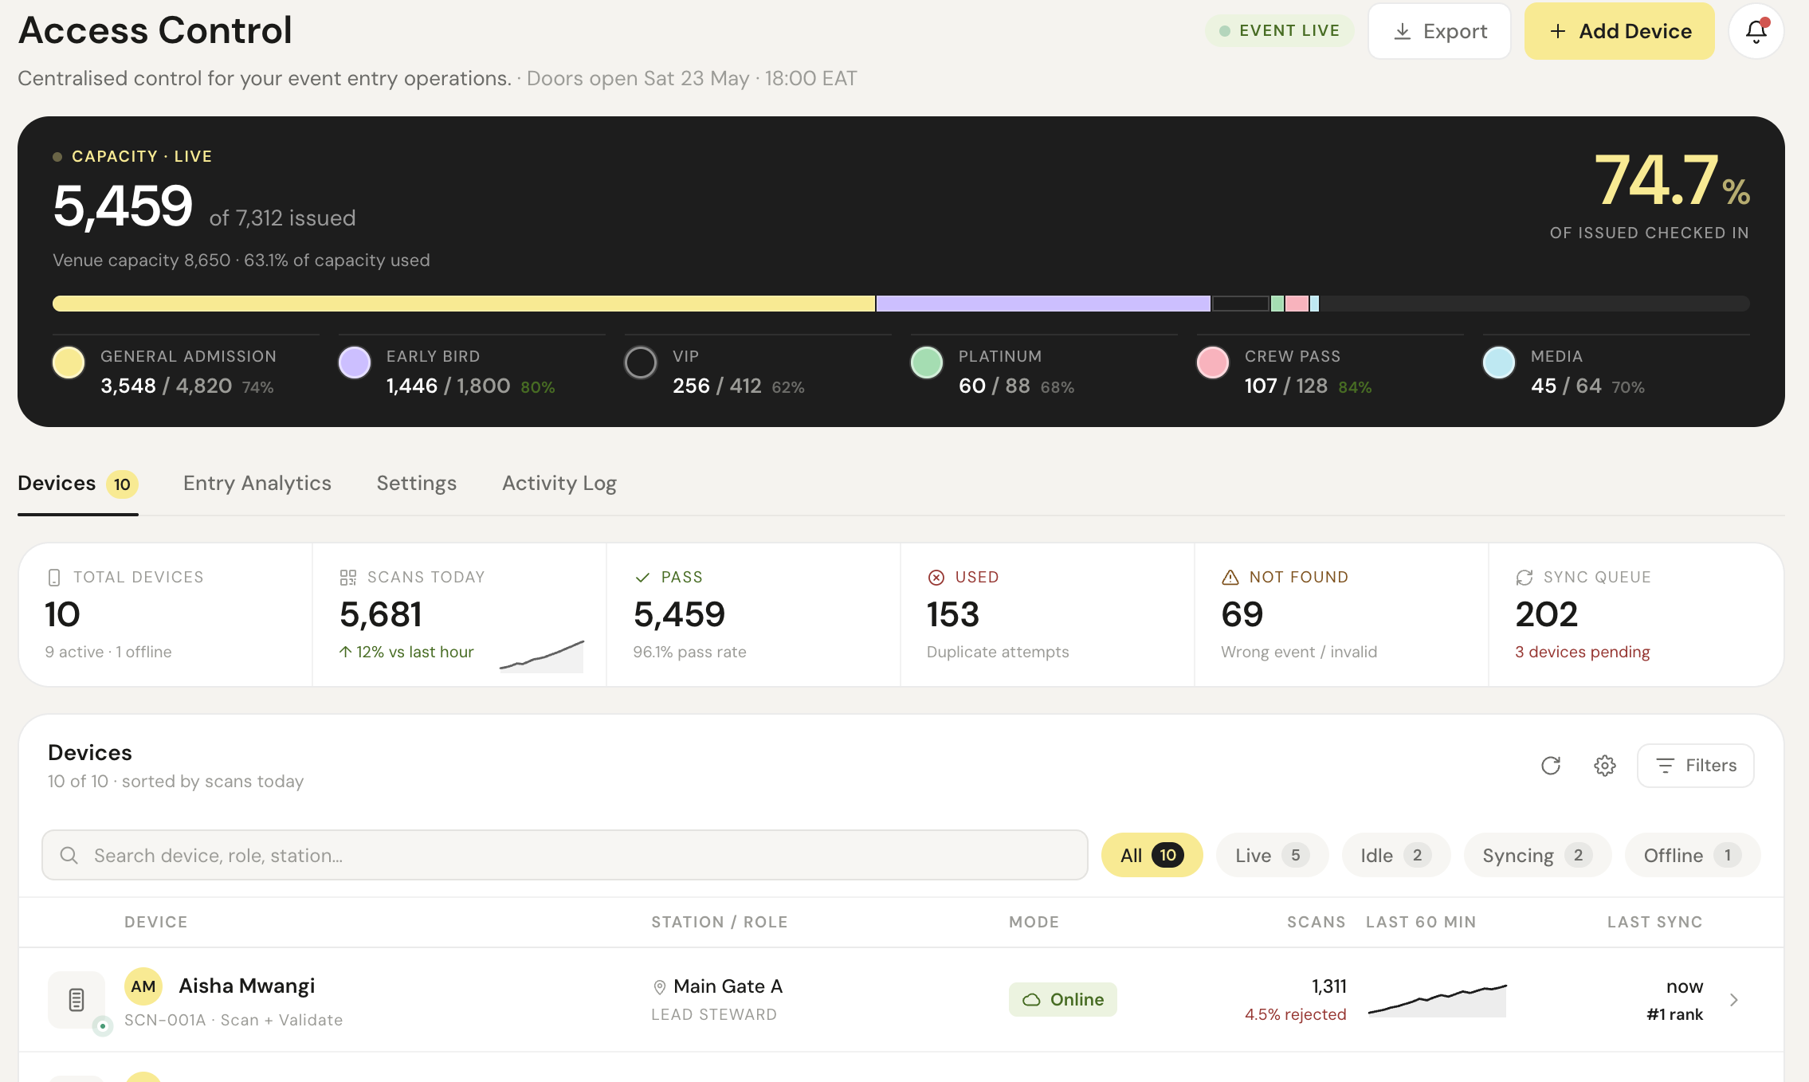Click the #1 rank label

point(1675,1014)
